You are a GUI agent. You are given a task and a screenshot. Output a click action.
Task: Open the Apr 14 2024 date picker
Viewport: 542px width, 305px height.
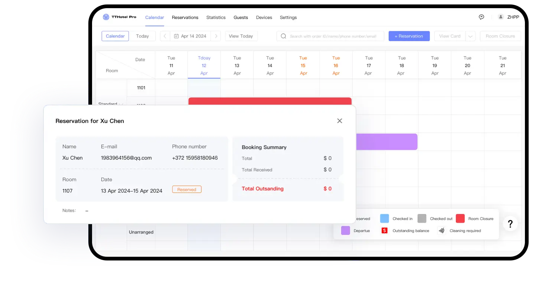(x=190, y=36)
